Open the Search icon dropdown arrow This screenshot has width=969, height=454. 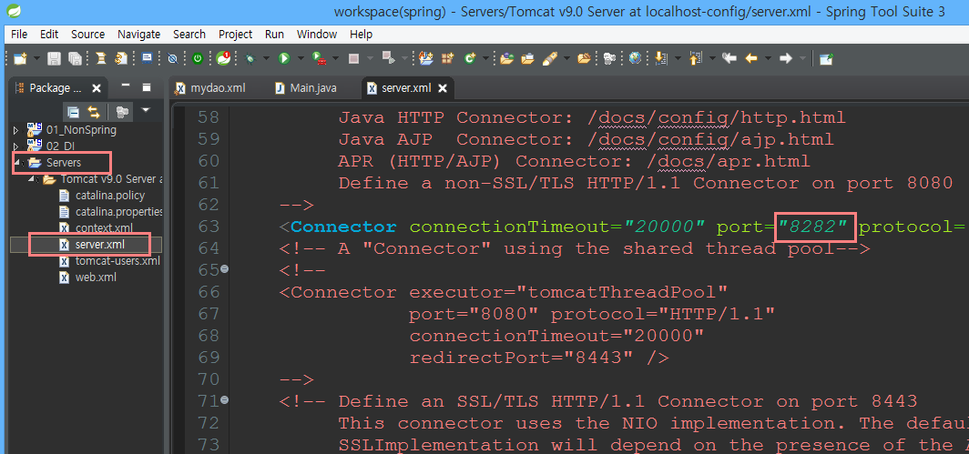pos(567,58)
